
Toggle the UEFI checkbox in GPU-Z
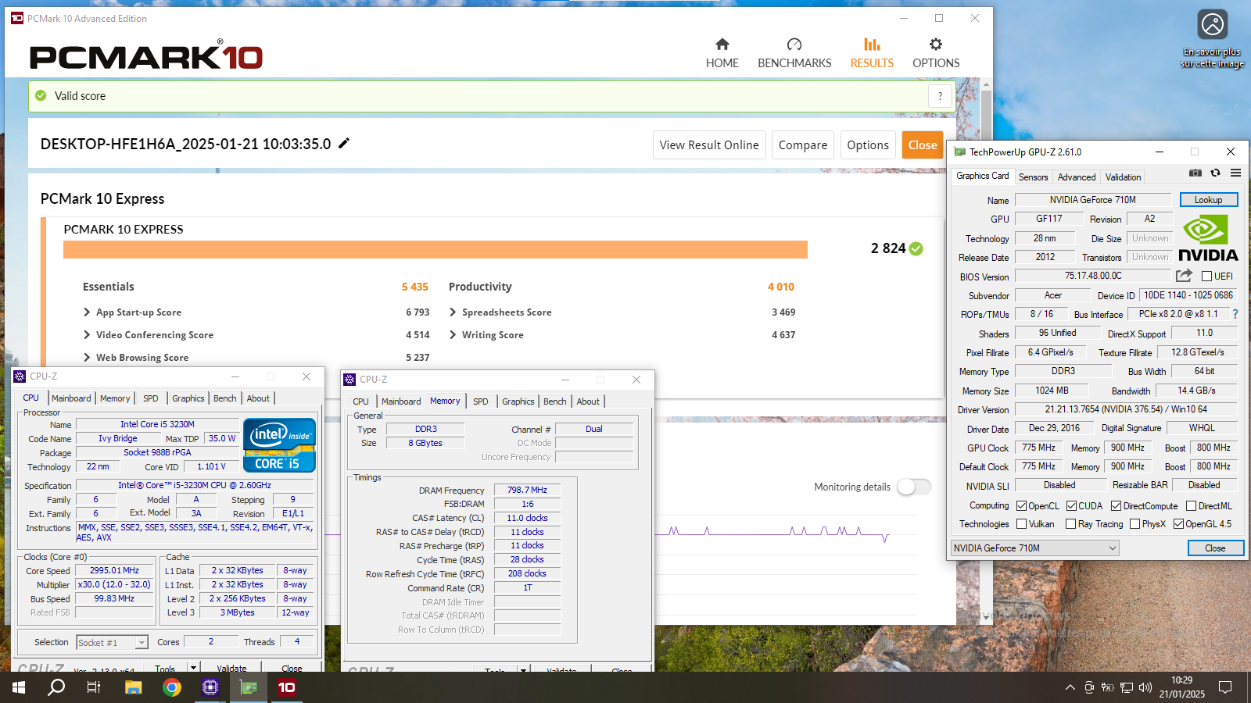(x=1206, y=277)
